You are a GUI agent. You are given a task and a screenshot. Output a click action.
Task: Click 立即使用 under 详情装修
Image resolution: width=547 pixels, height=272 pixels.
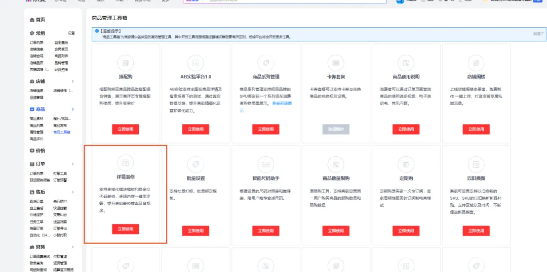(125, 229)
